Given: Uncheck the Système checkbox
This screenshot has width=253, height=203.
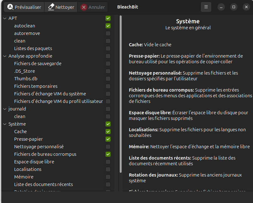Looking at the screenshot, I should point(108,124).
